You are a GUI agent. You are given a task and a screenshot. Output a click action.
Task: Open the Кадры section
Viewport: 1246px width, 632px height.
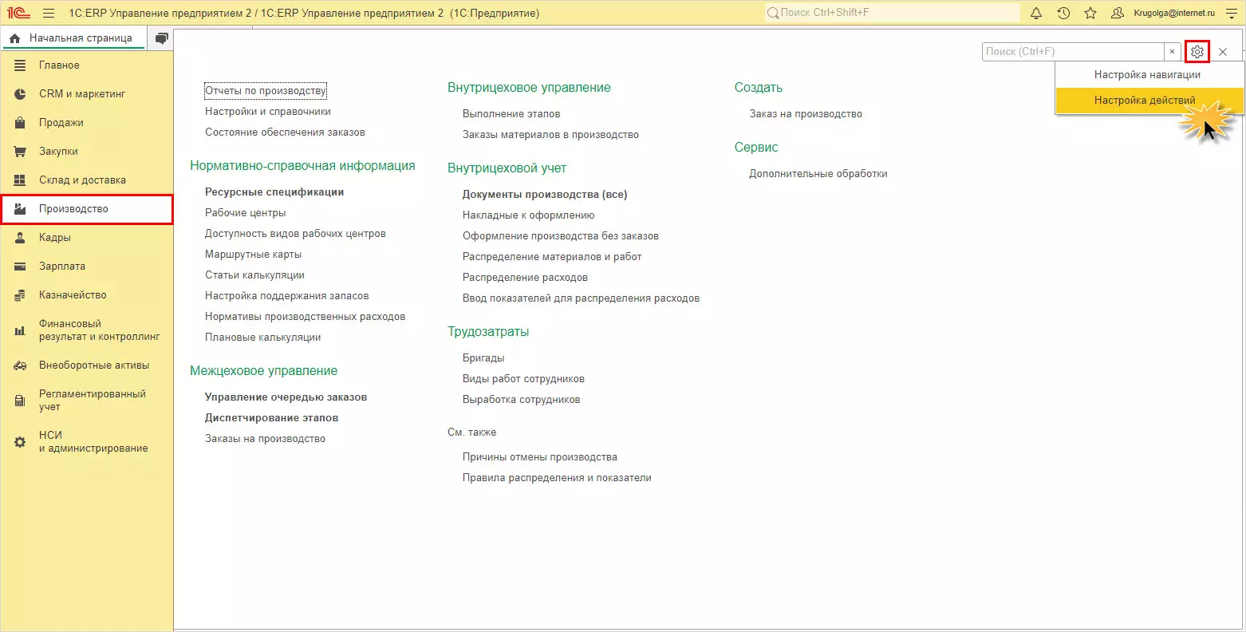point(87,238)
